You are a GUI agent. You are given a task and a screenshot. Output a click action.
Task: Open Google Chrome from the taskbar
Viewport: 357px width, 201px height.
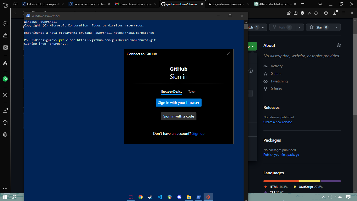coord(141,197)
